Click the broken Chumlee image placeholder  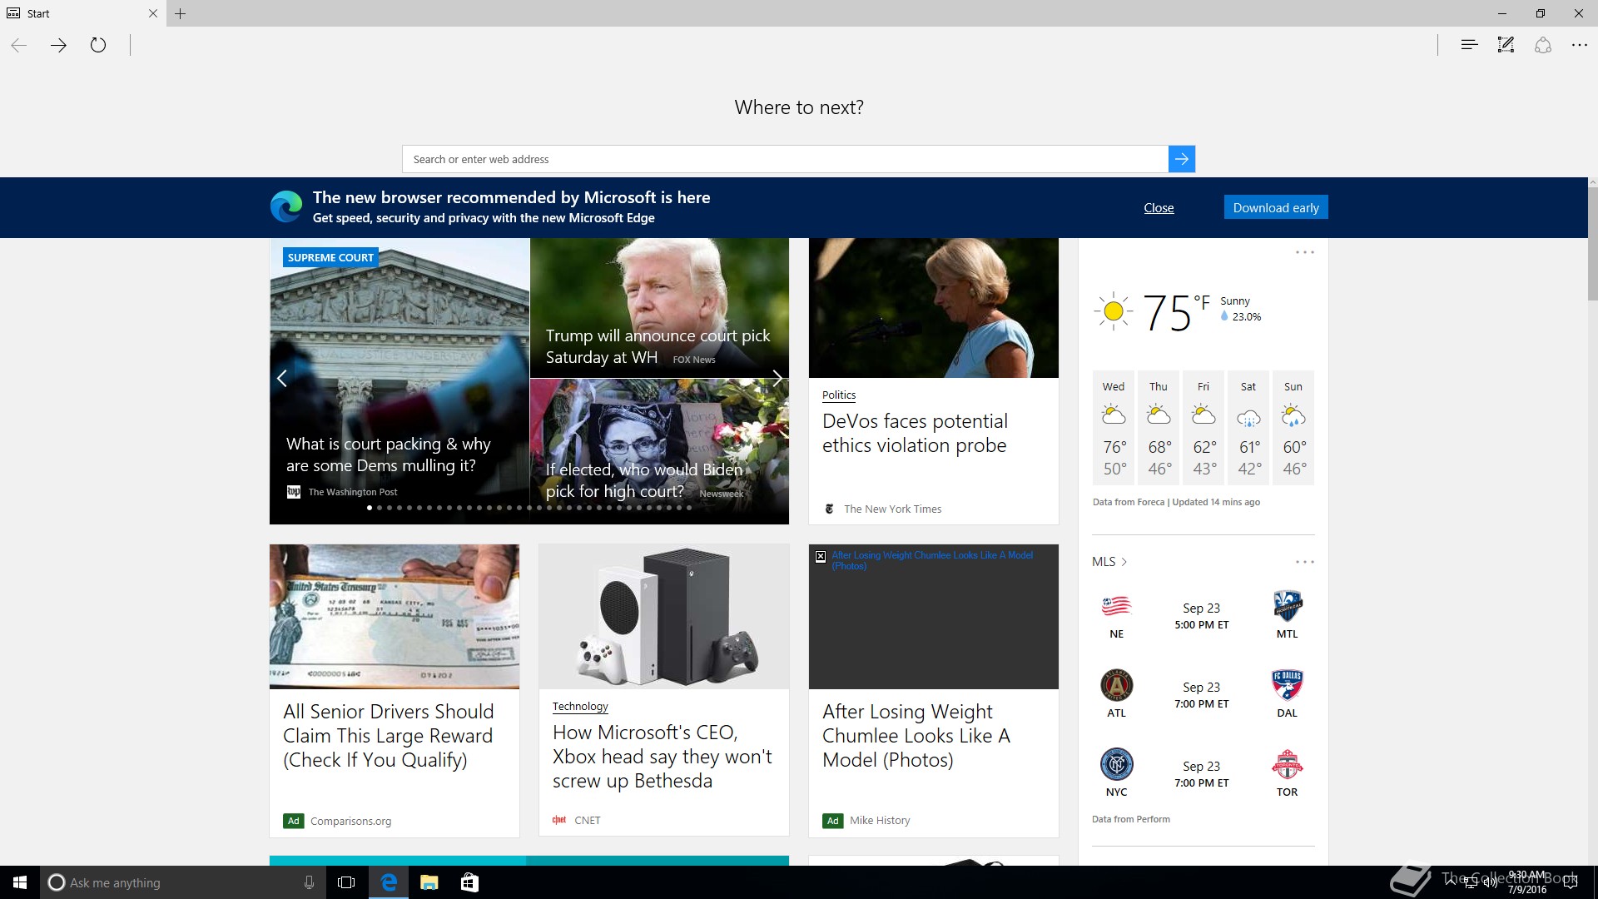(934, 617)
